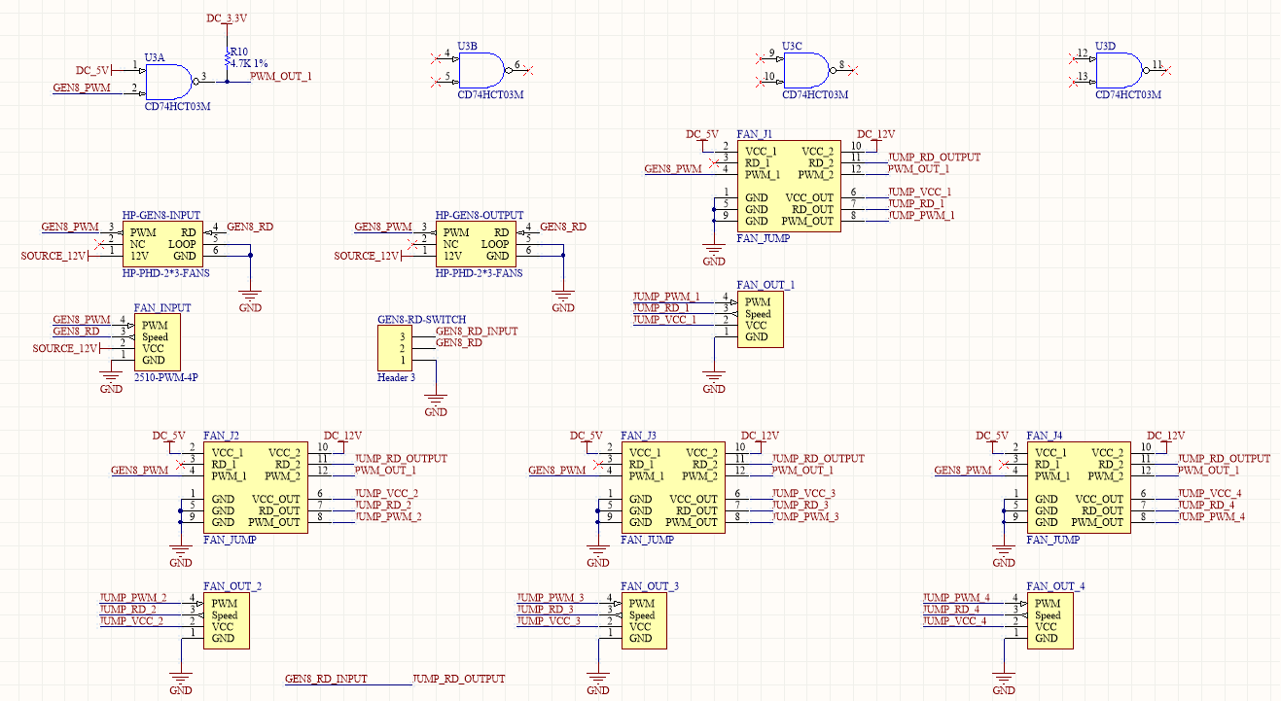Screen dimensions: 1281x701
Task: Select the GEN8-RD-SWITCH Header 3 component body
Action: point(394,348)
